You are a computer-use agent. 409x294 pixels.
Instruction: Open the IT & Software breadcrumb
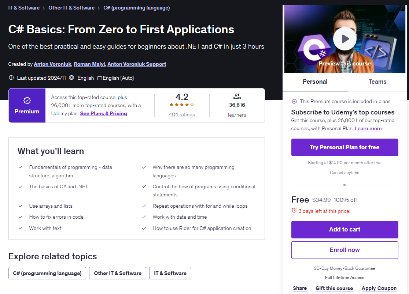pos(24,8)
